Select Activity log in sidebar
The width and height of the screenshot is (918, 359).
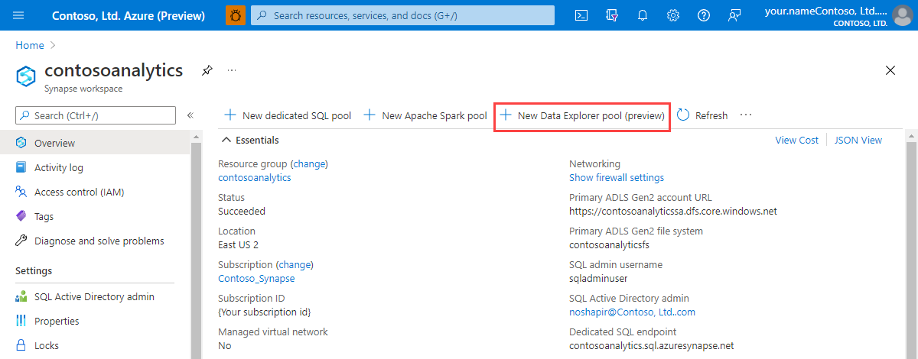click(x=59, y=168)
